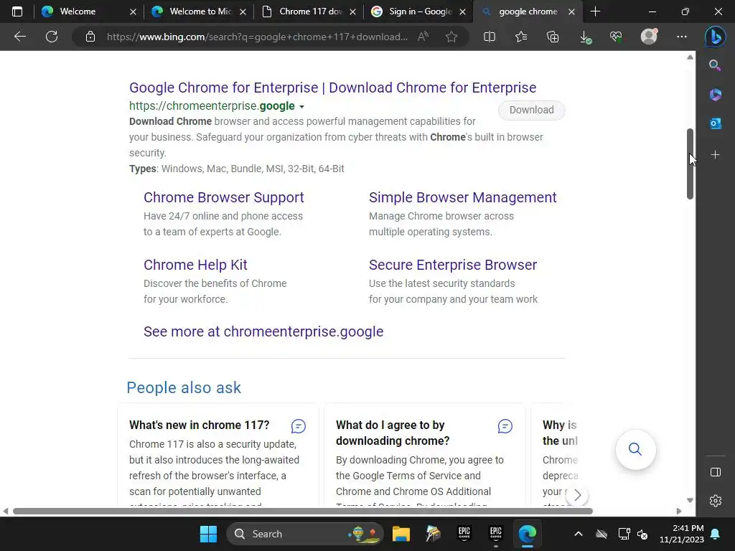Open sidebar settings gear icon

[716, 501]
